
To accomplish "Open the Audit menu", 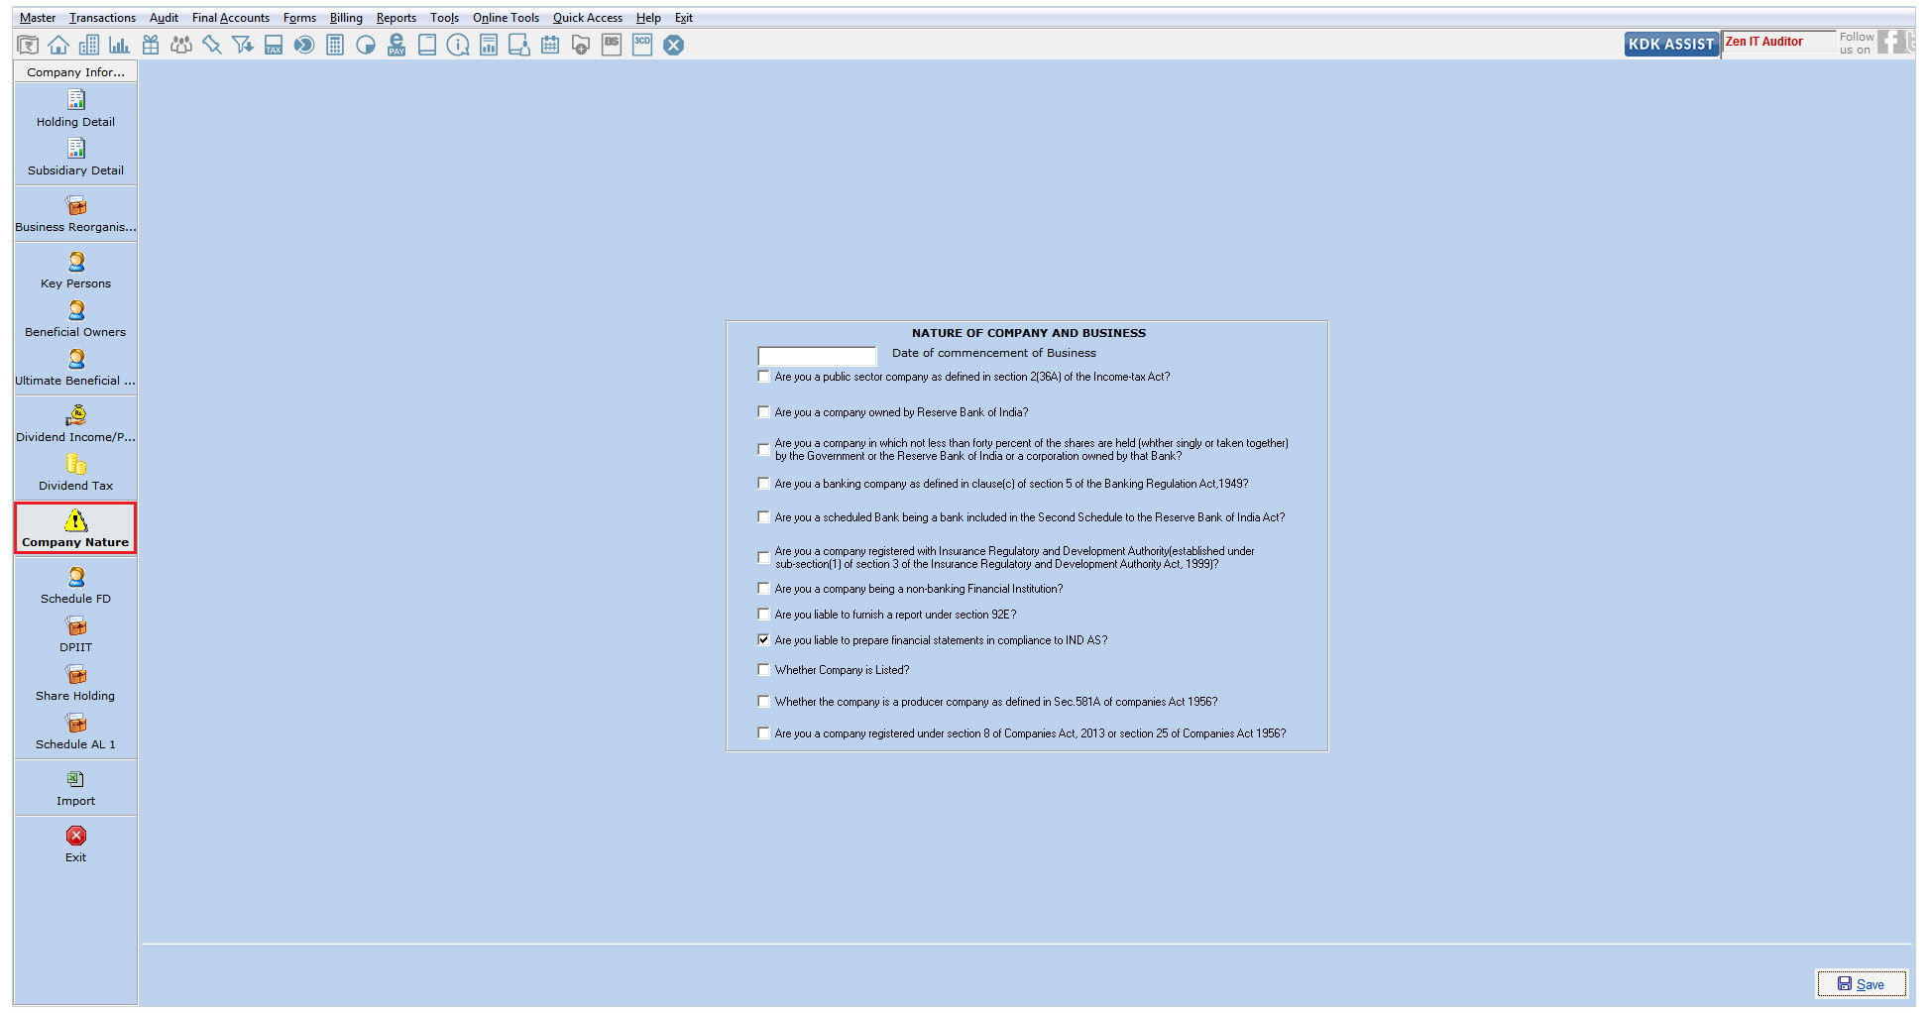I will tap(164, 18).
